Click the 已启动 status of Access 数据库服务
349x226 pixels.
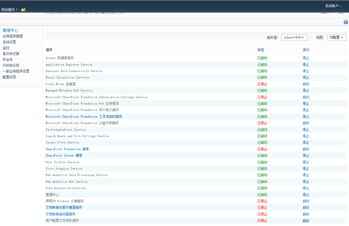coord(262,58)
